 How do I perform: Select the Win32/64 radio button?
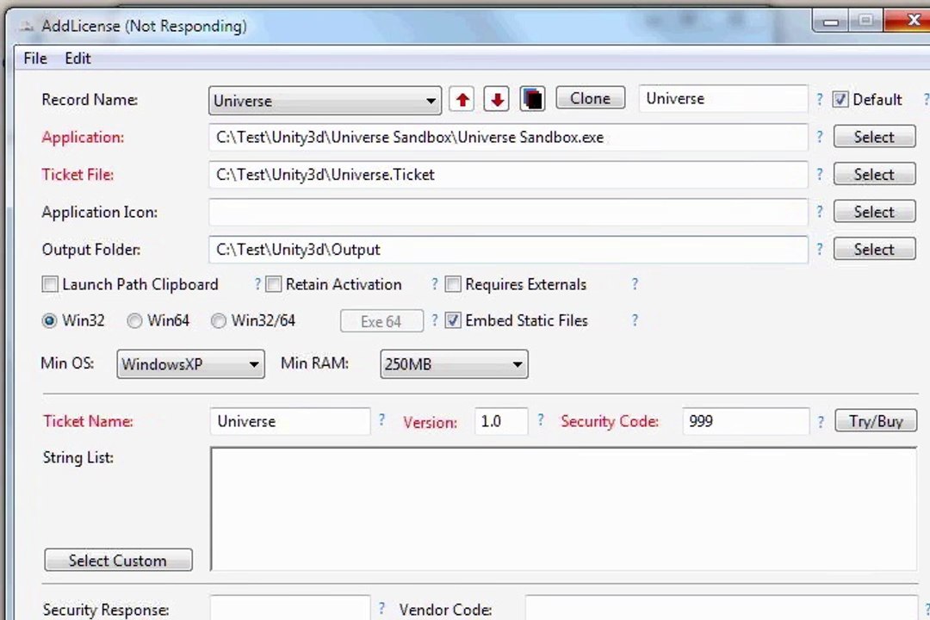click(218, 320)
